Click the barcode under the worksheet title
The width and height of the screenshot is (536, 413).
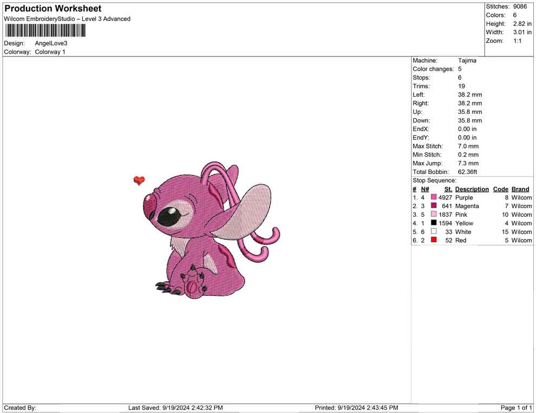45,31
